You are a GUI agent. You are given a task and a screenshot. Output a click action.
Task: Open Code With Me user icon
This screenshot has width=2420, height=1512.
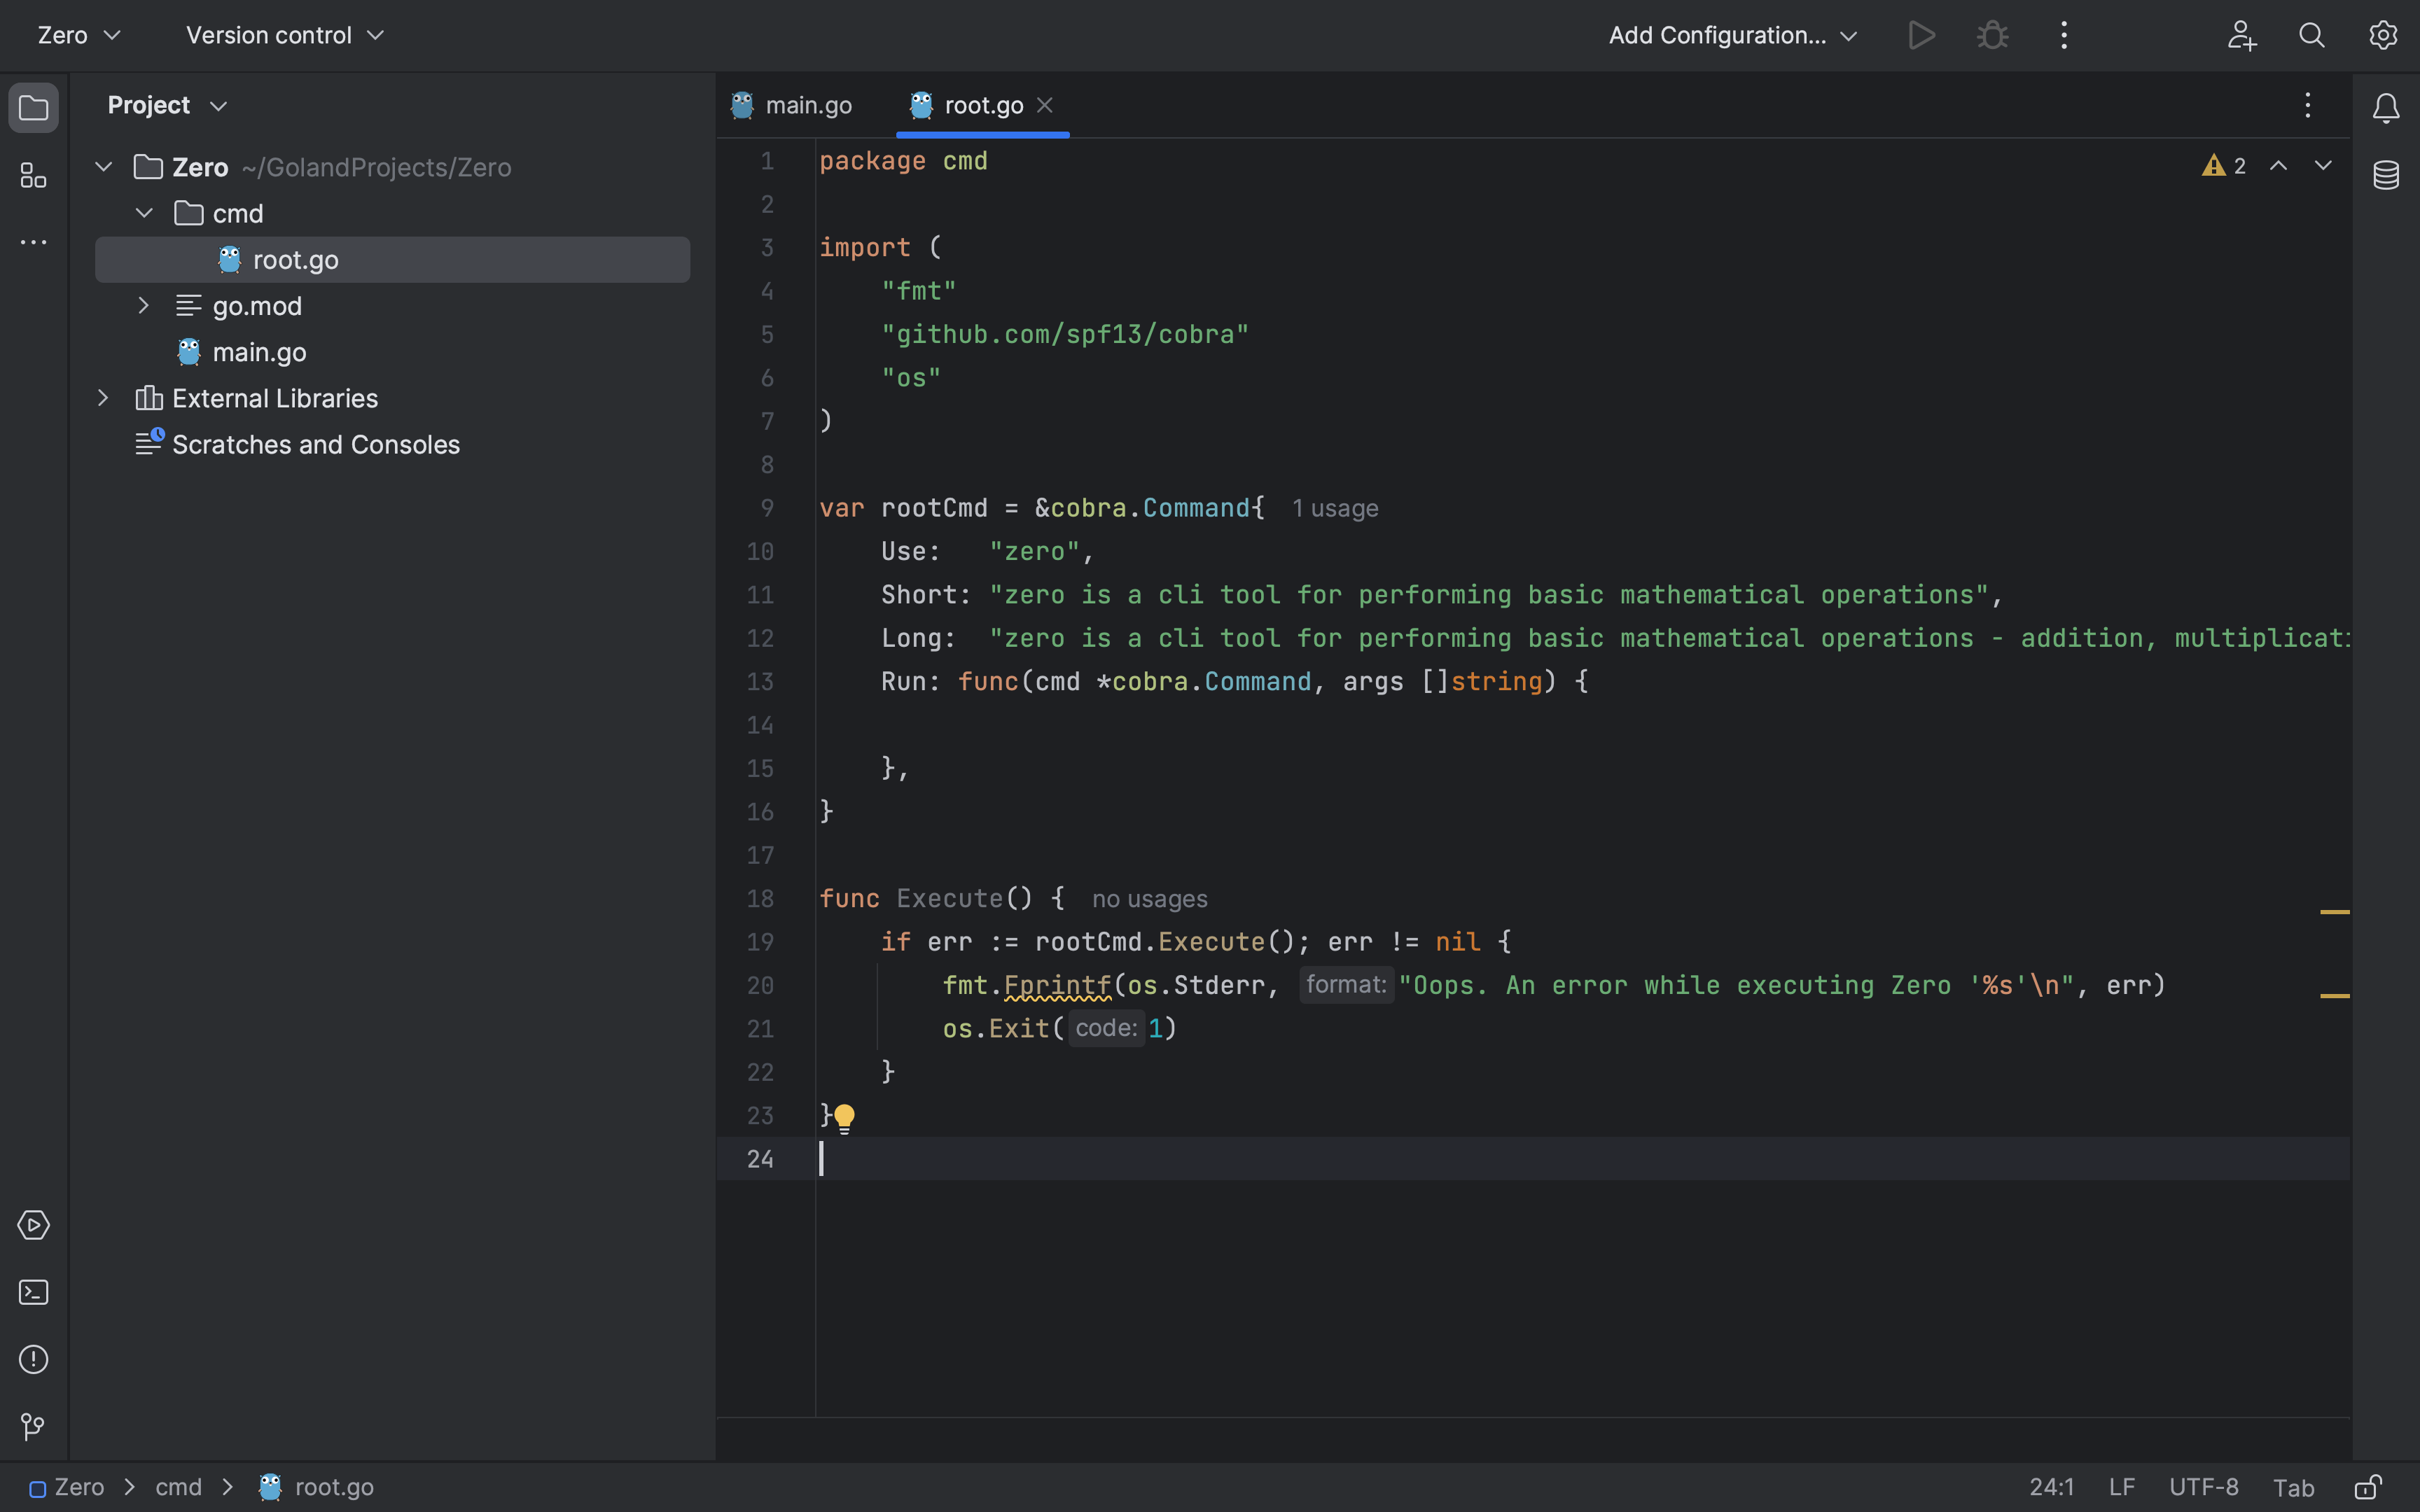(x=2241, y=36)
